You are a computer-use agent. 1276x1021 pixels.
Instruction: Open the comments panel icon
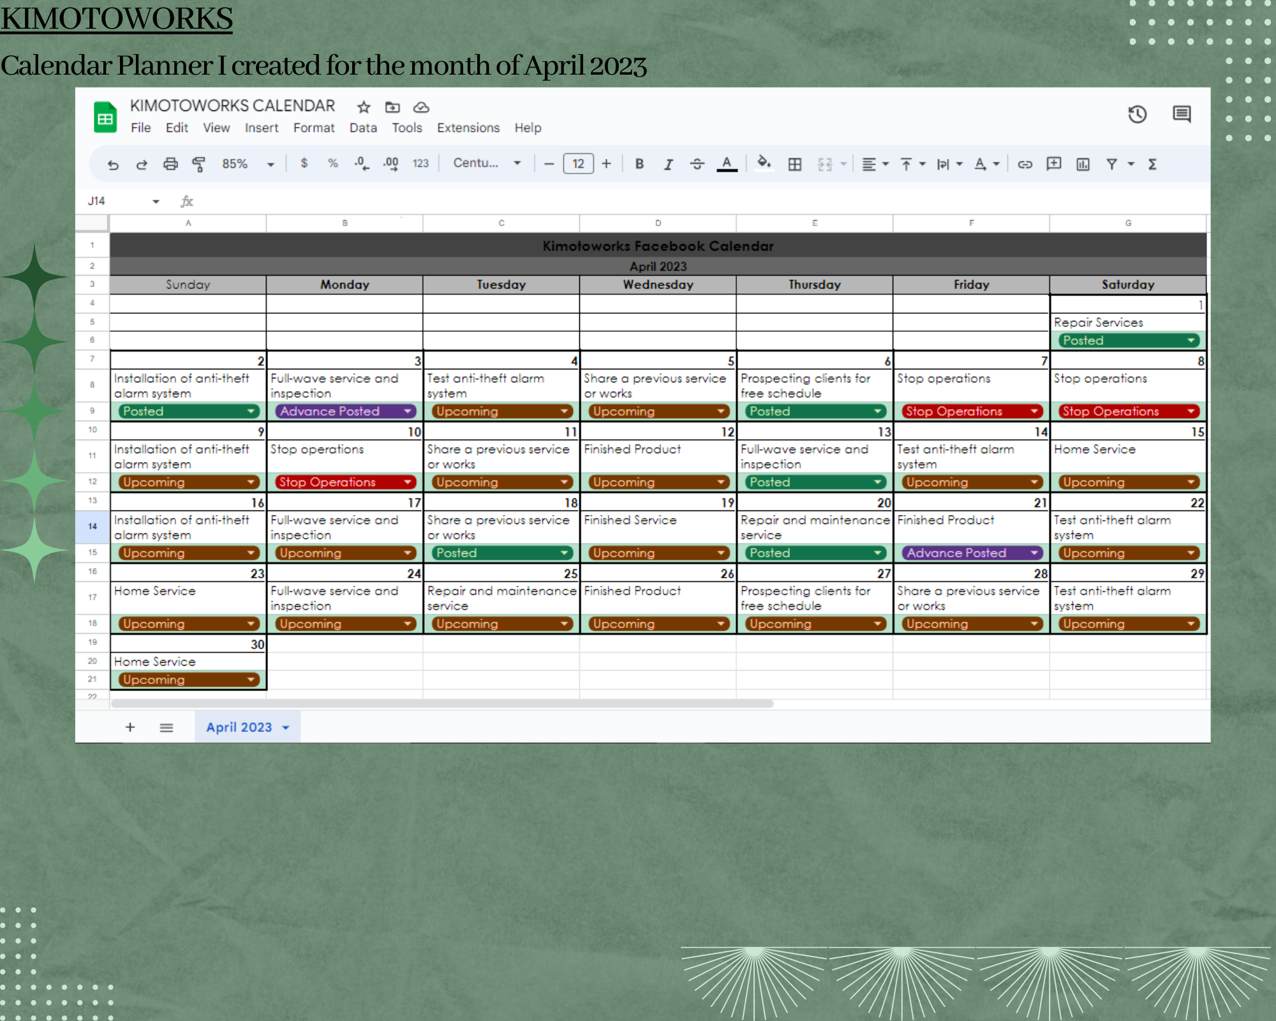(x=1182, y=114)
